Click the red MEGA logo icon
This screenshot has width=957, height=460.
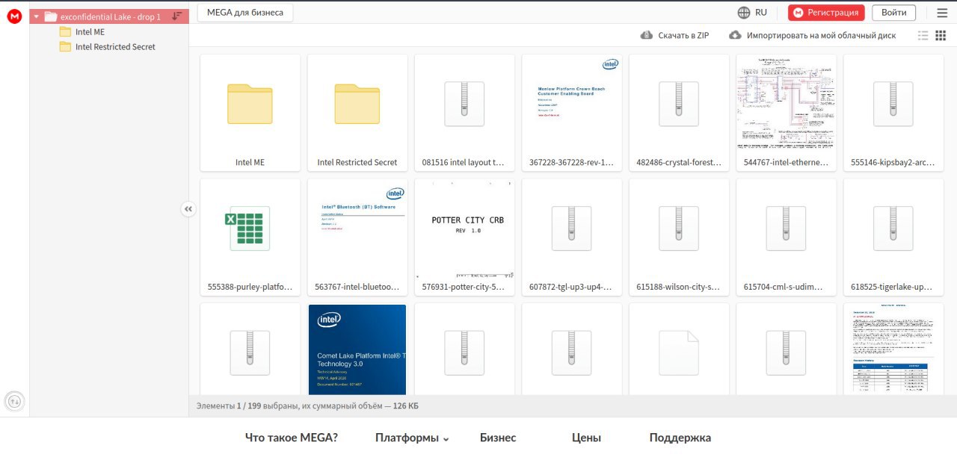(14, 16)
